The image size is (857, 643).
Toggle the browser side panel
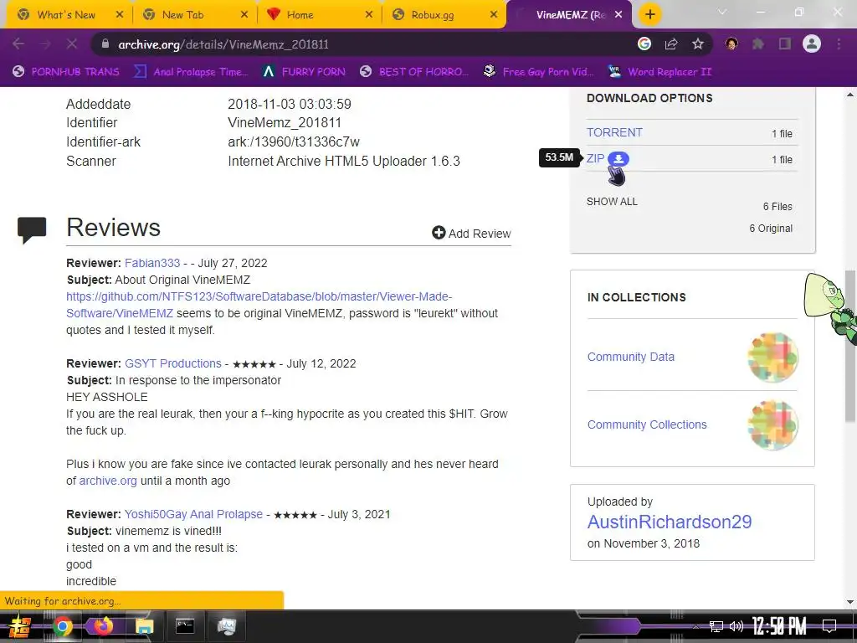785,44
